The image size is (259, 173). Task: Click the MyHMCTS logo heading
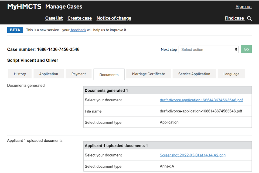[24, 7]
